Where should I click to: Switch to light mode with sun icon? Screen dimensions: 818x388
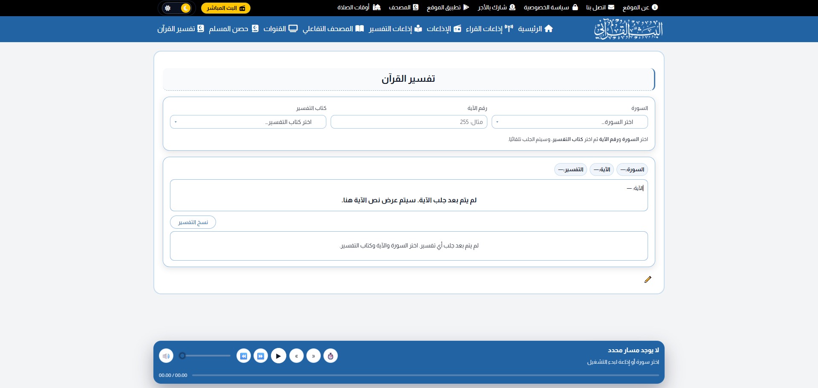[x=168, y=8]
